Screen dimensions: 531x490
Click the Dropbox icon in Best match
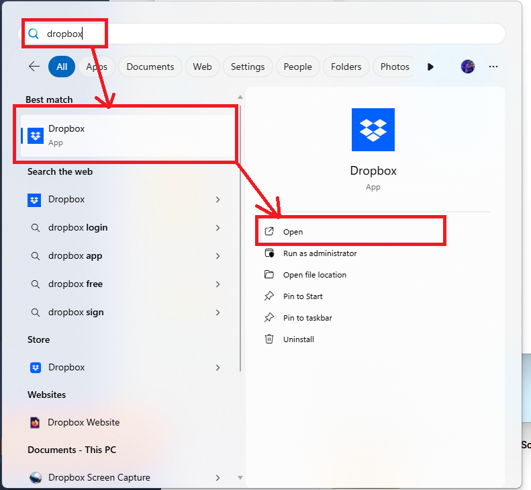coord(36,136)
